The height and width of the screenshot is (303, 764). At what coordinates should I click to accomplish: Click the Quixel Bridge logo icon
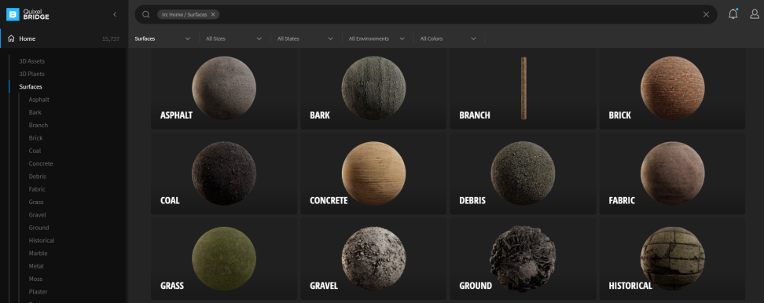pyautogui.click(x=13, y=15)
